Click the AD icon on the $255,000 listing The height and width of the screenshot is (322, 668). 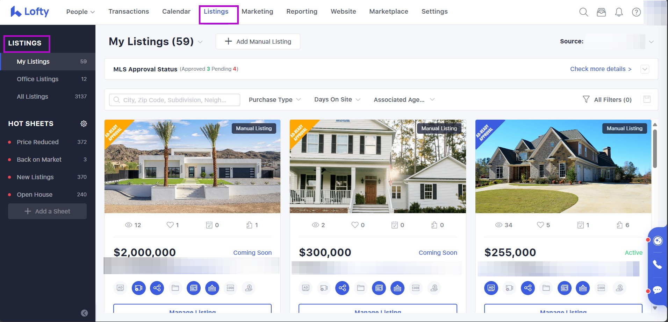[491, 288]
